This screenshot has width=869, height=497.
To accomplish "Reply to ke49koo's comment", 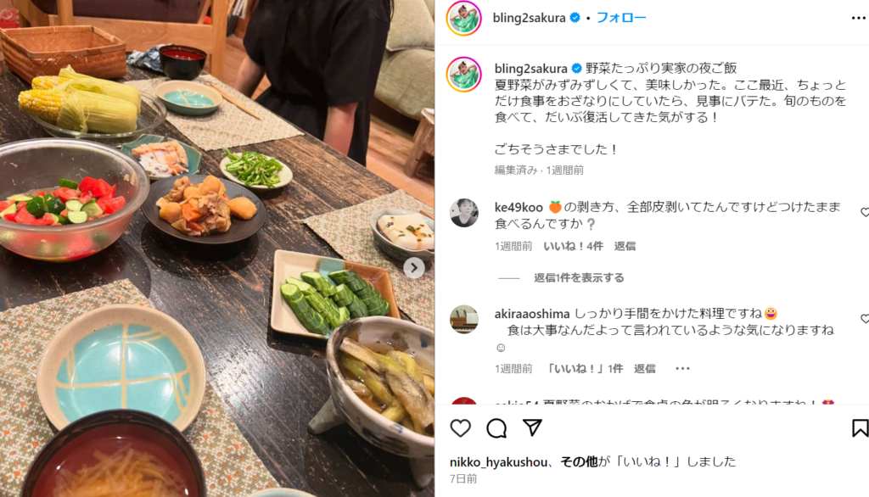I will (x=625, y=246).
